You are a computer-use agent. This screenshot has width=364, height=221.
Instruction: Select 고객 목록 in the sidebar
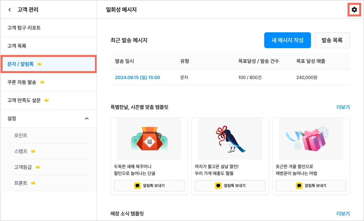(x=48, y=46)
